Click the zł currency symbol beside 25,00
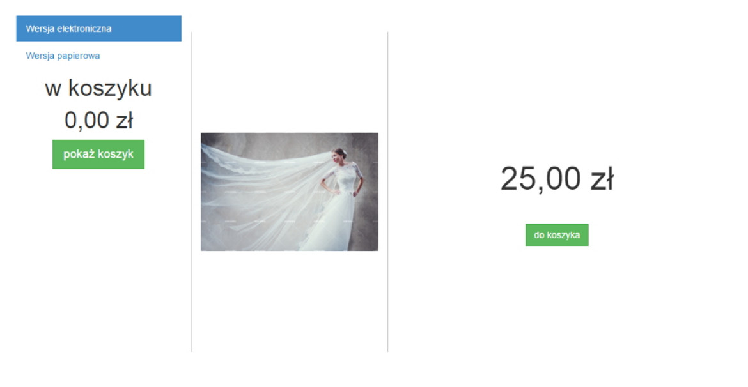The height and width of the screenshot is (387, 748). [x=602, y=179]
